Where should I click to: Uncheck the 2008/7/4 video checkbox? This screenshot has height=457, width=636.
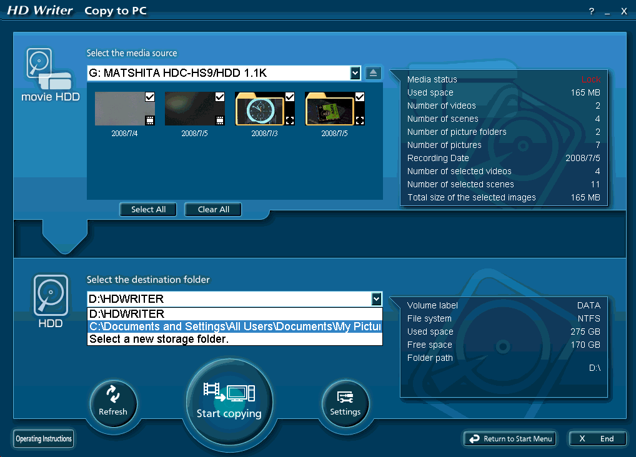pos(150,97)
